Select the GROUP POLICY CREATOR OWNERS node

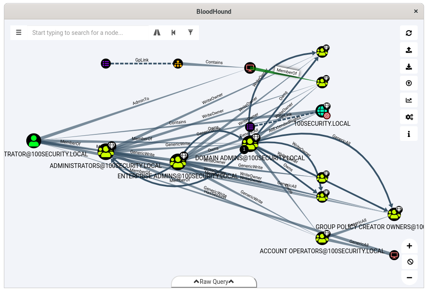(394, 214)
